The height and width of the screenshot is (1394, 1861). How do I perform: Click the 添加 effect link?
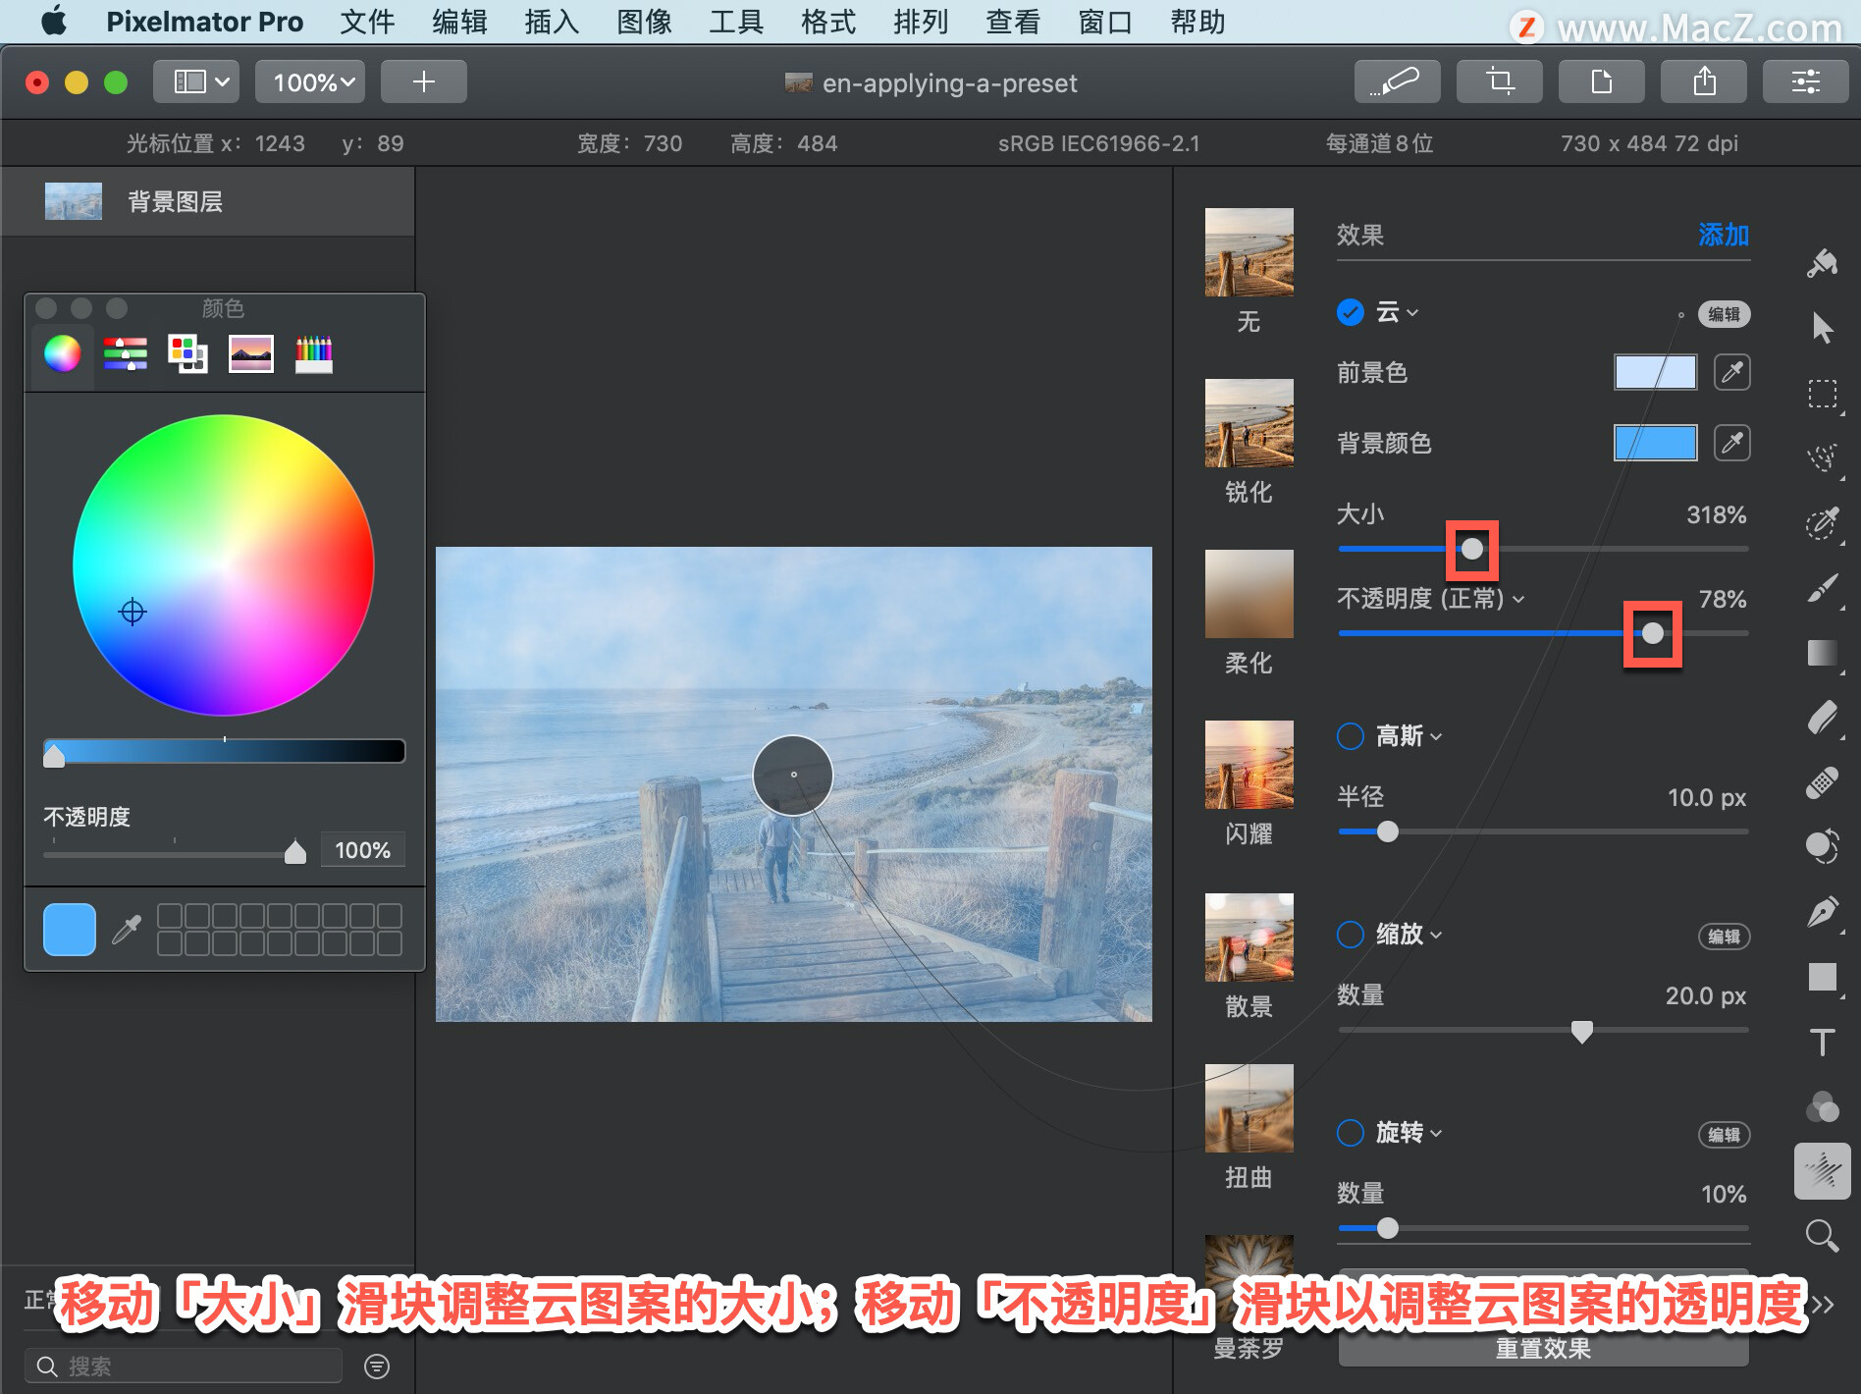point(1724,235)
